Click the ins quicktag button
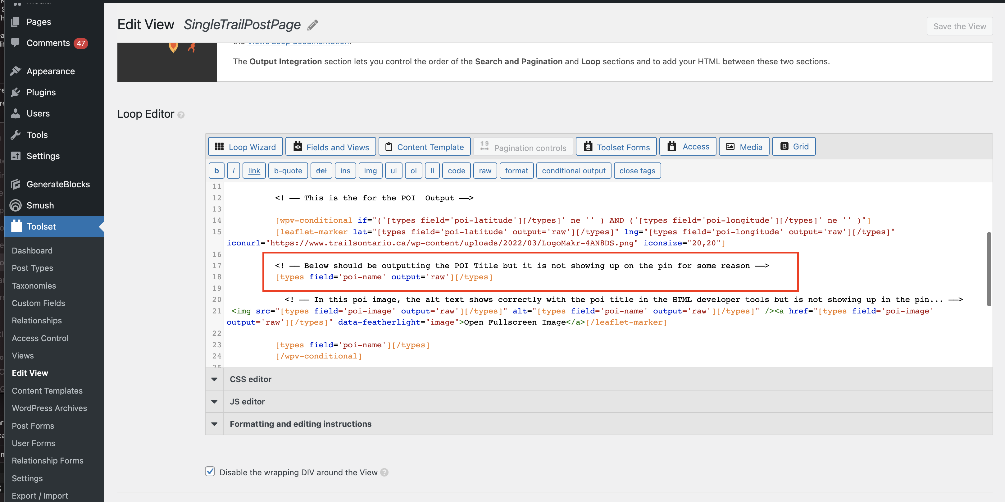This screenshot has width=1005, height=502. [345, 171]
